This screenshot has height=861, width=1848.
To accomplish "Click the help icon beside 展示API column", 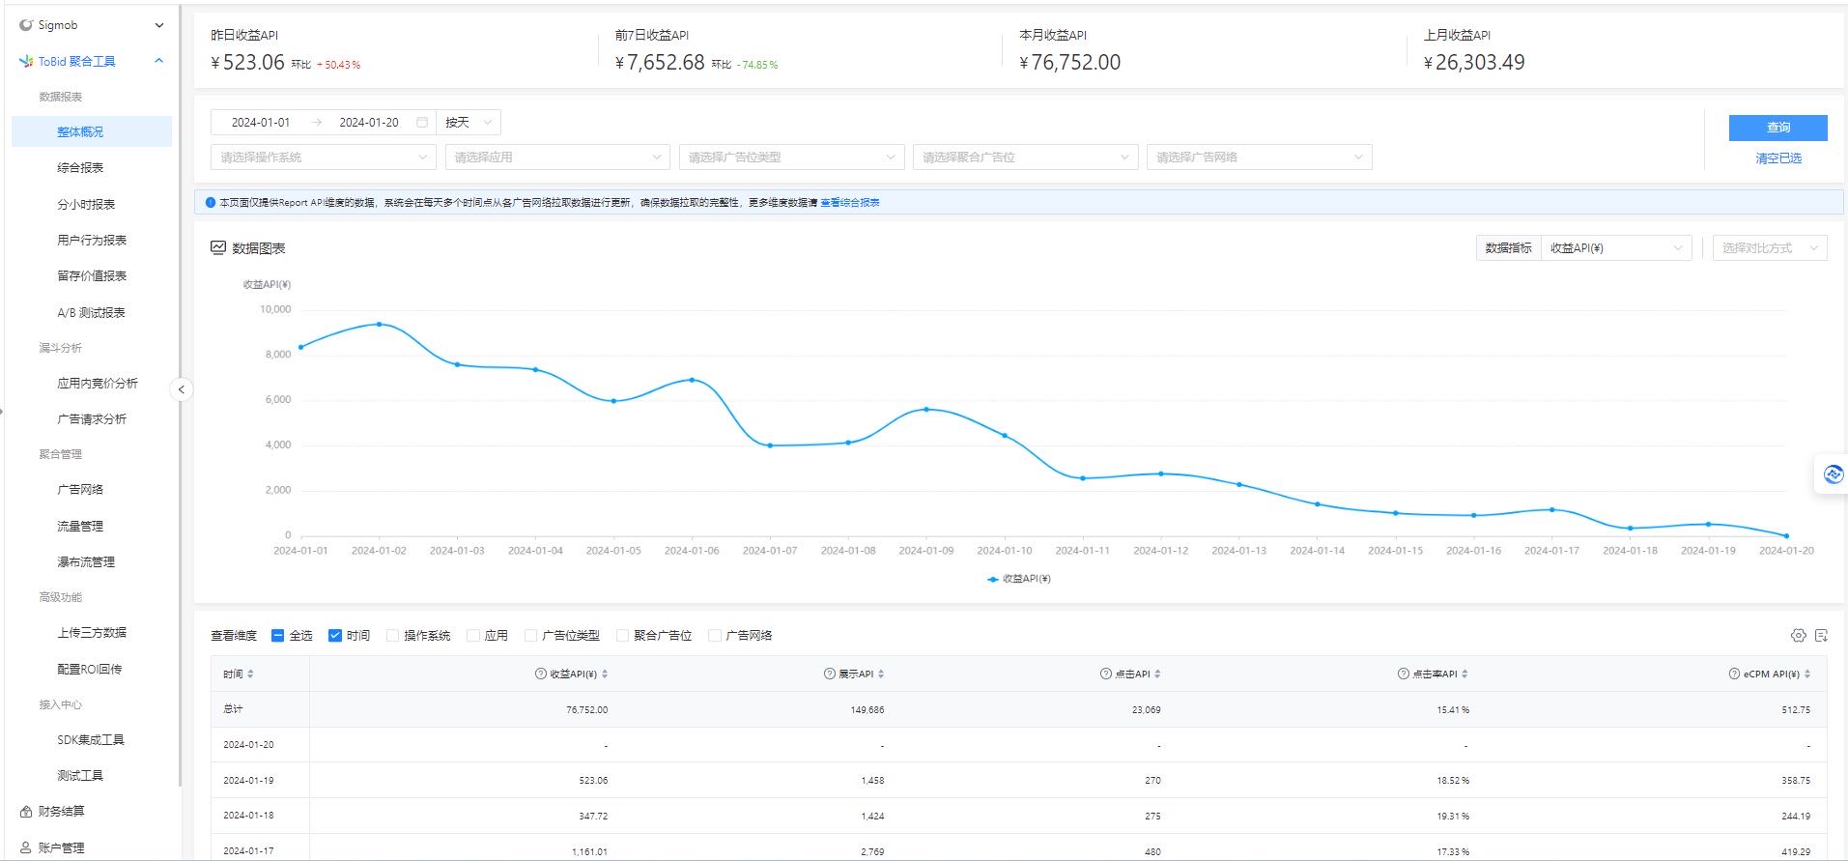I will pos(829,674).
